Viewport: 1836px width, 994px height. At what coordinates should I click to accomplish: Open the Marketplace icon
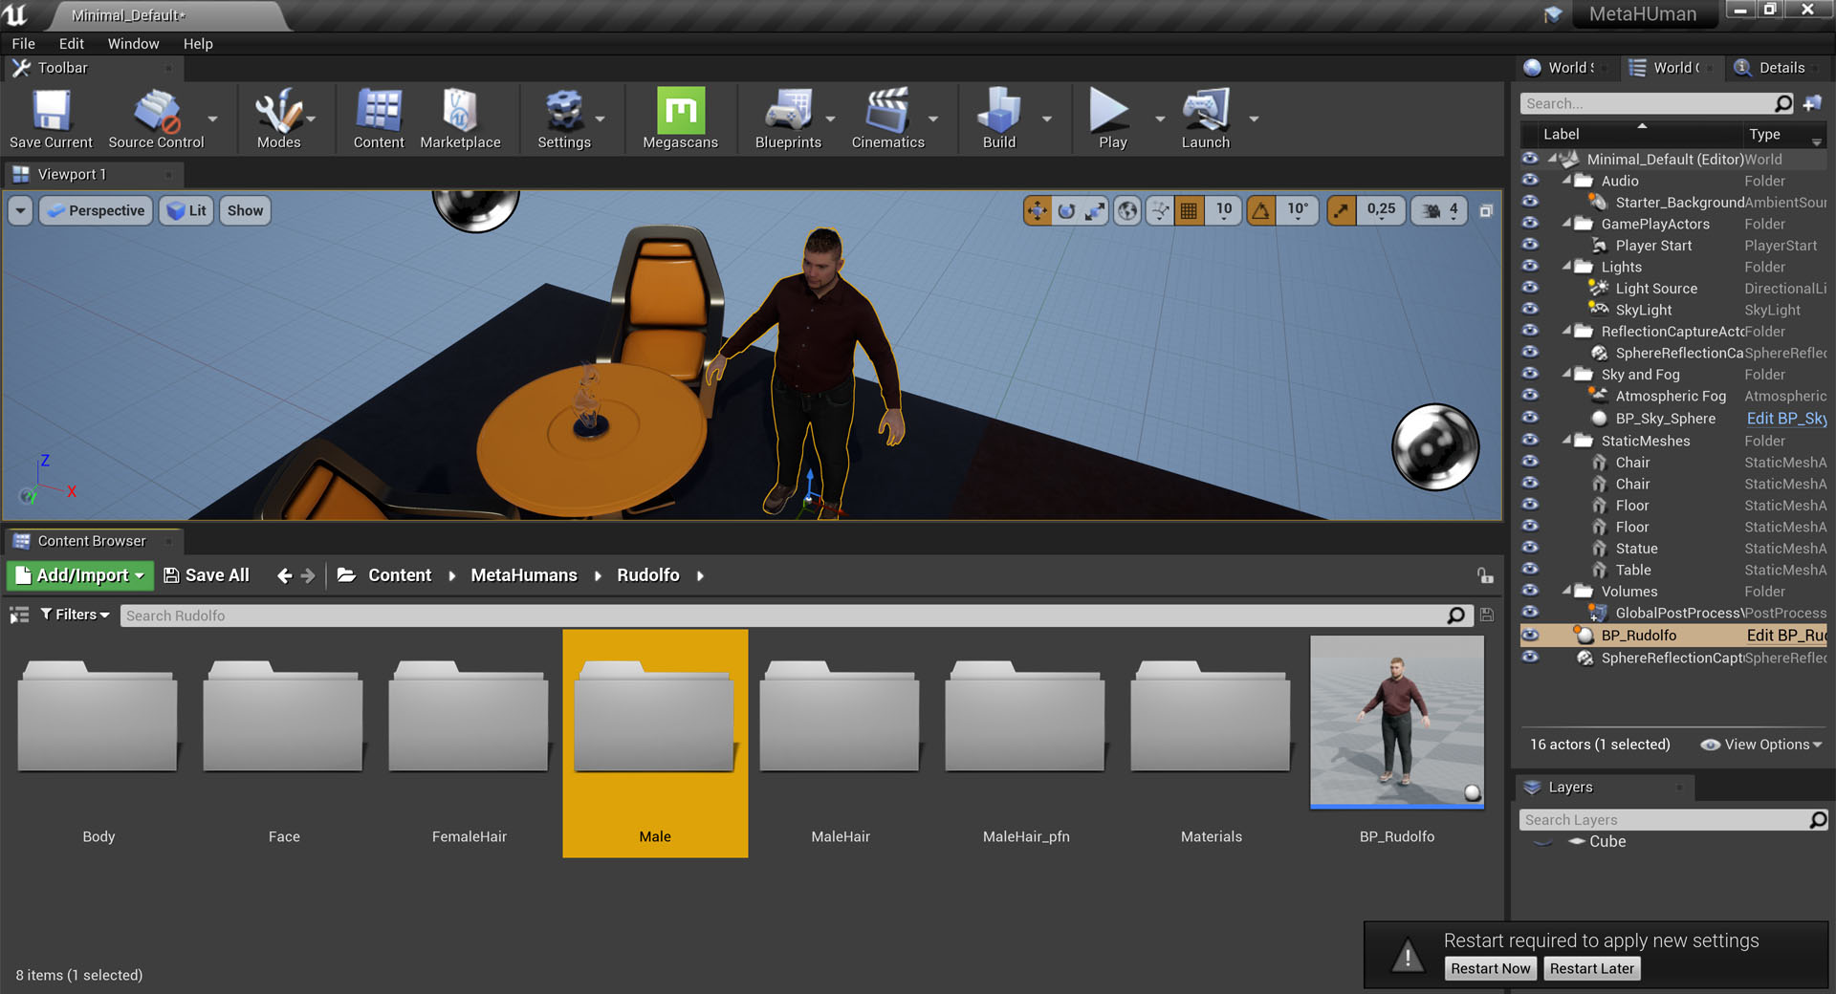460,119
